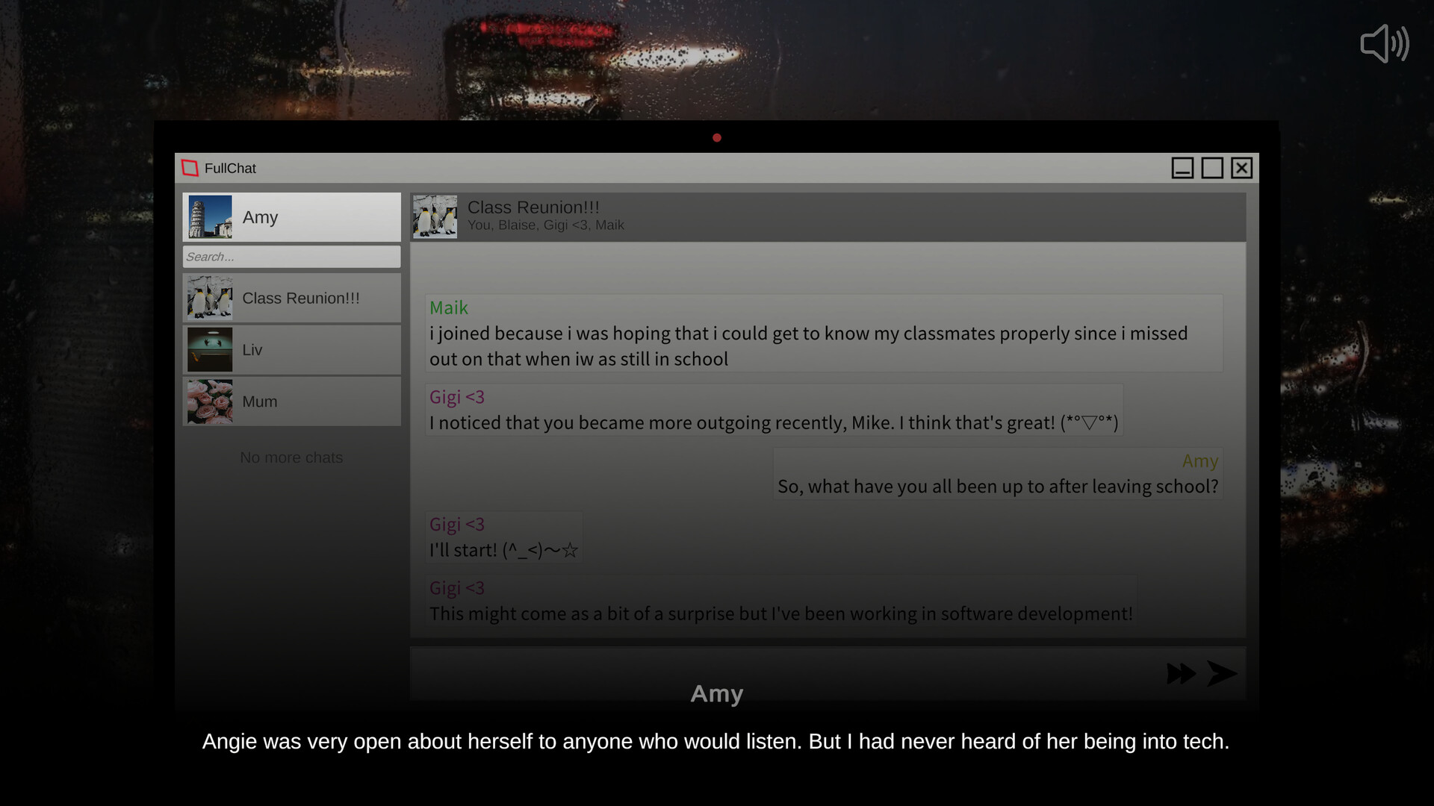
Task: Click the Amy name input area below chat
Action: 716,693
